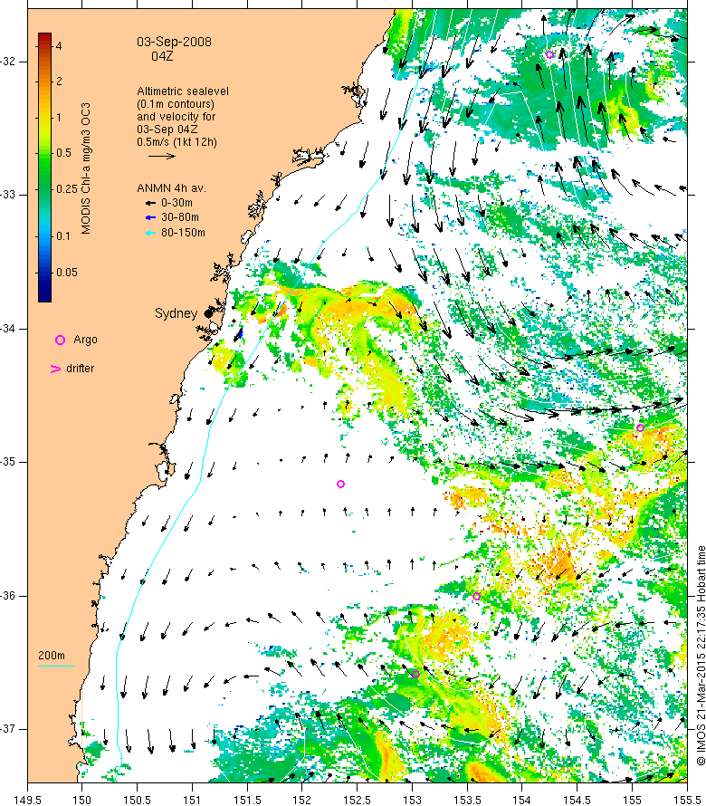Screen dimensions: 706x806
Task: Click the IMOS copyright timestamp text
Action: (701, 656)
